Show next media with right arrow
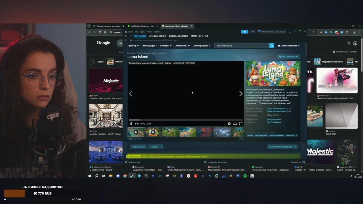 pyautogui.click(x=241, y=93)
